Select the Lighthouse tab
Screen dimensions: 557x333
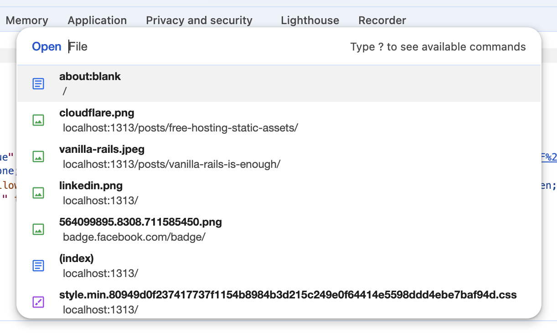[x=310, y=20]
